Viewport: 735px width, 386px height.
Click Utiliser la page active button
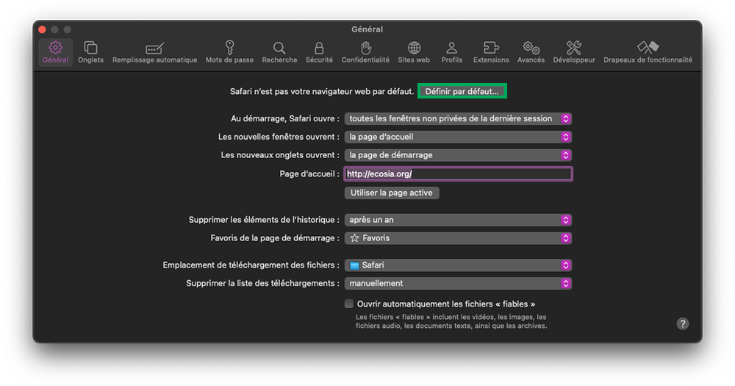pyautogui.click(x=392, y=193)
